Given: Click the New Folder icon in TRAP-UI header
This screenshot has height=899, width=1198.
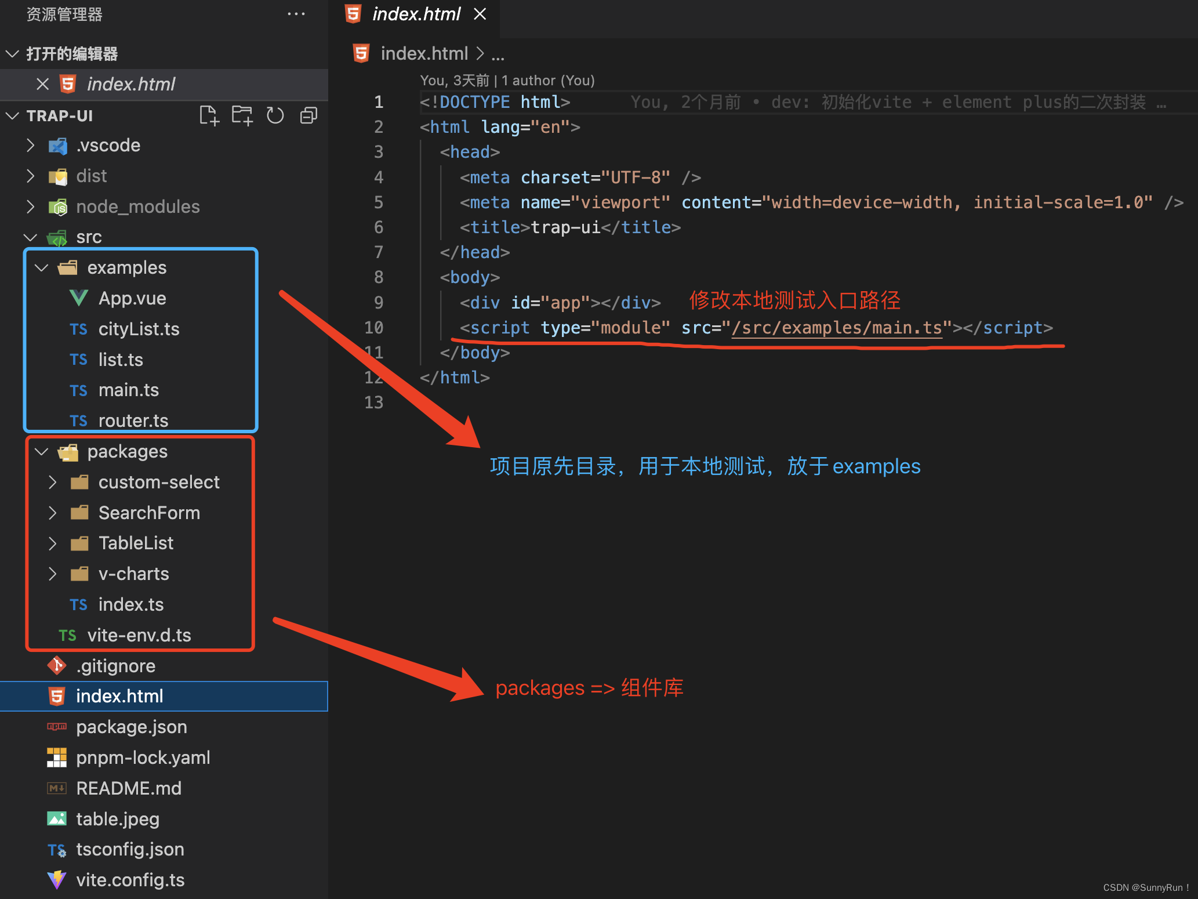Looking at the screenshot, I should pos(242,115).
